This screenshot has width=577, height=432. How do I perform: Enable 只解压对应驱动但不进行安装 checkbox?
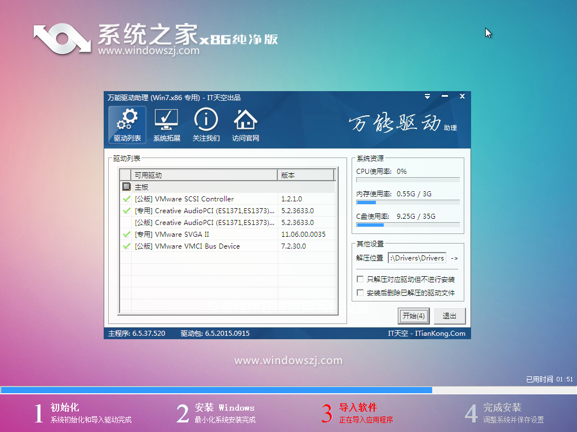pos(360,279)
